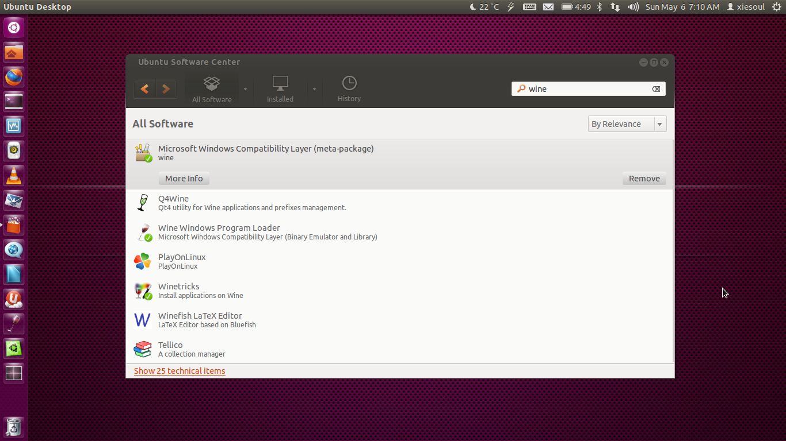Open the Wine glass launcher icon
The height and width of the screenshot is (441, 786).
pos(14,324)
